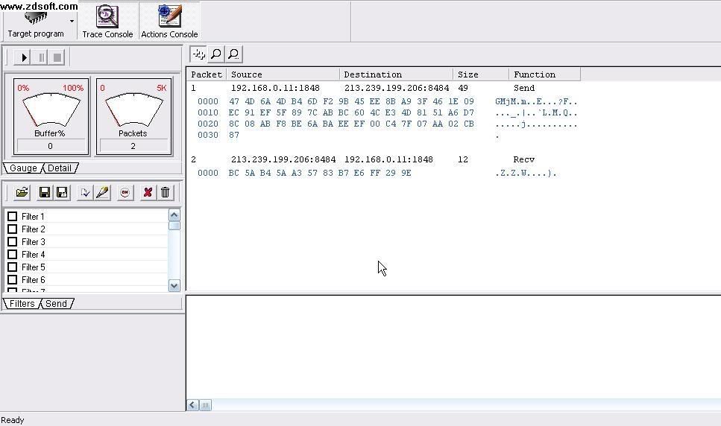Screen dimensions: 721x426
Task: Click the edit filter pencil icon
Action: [x=103, y=193]
